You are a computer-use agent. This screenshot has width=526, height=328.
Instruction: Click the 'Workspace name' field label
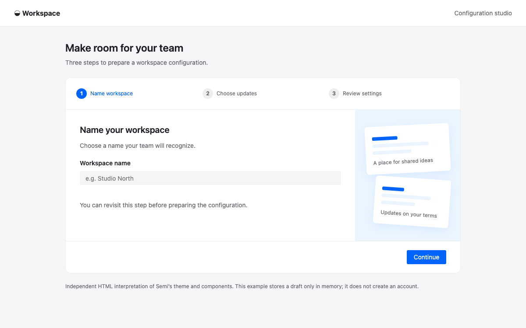click(x=105, y=163)
